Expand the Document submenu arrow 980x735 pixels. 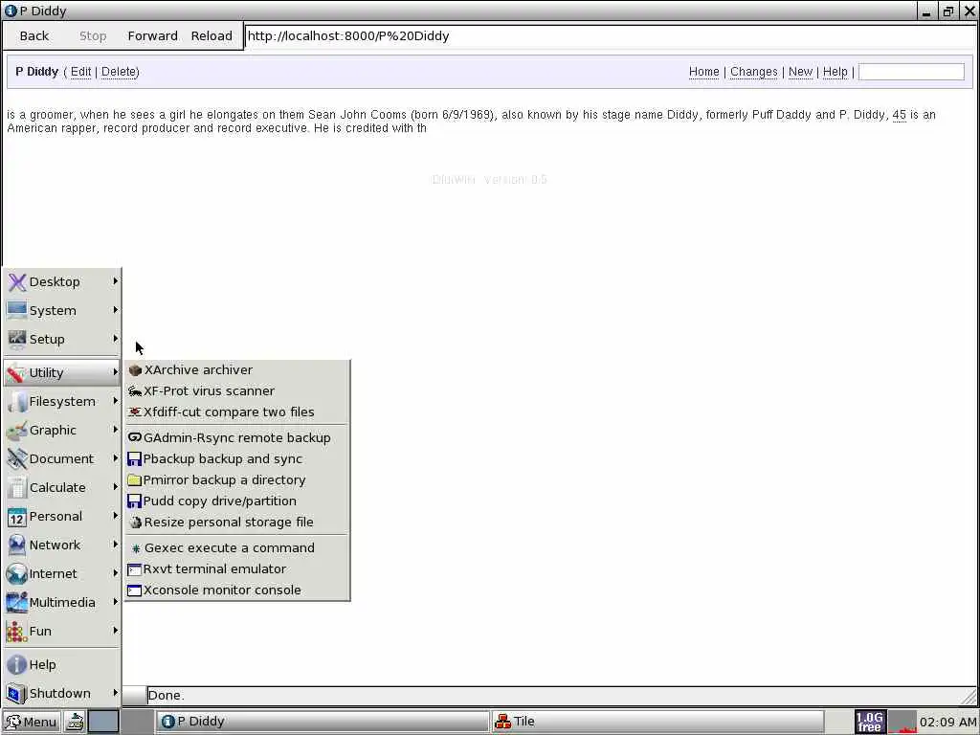[115, 458]
